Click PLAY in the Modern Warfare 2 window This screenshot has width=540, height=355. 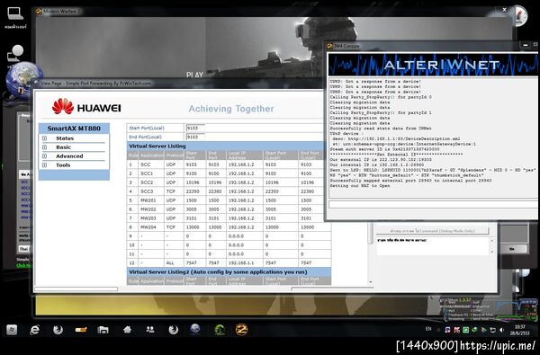(195, 75)
